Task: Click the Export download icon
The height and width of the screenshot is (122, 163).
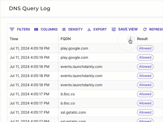Action: (x=89, y=29)
